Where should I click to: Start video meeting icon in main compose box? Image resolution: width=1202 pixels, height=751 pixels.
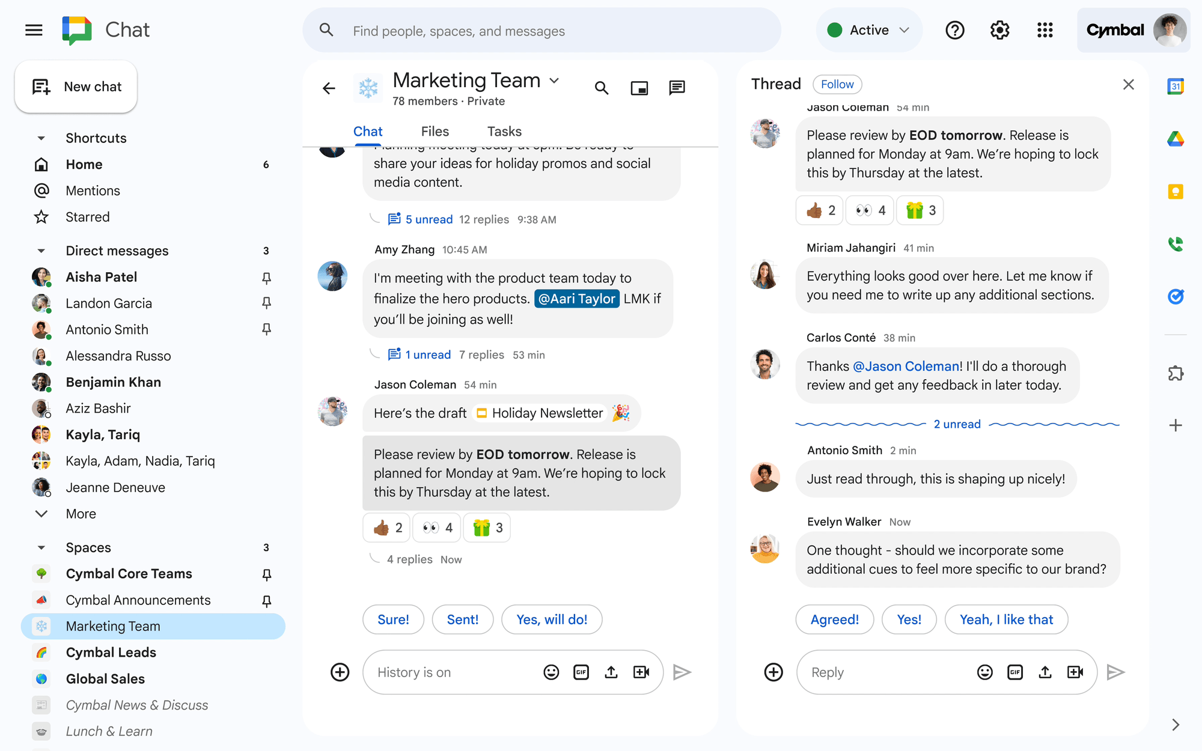641,672
